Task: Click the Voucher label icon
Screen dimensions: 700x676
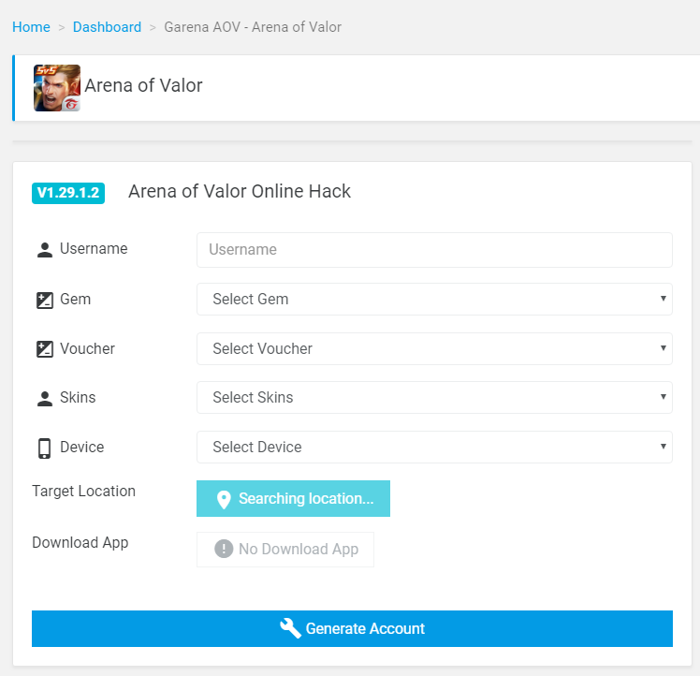Action: pyautogui.click(x=45, y=349)
